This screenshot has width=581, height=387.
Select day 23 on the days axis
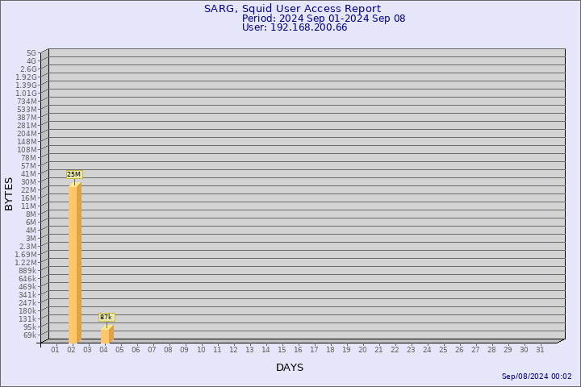point(411,350)
